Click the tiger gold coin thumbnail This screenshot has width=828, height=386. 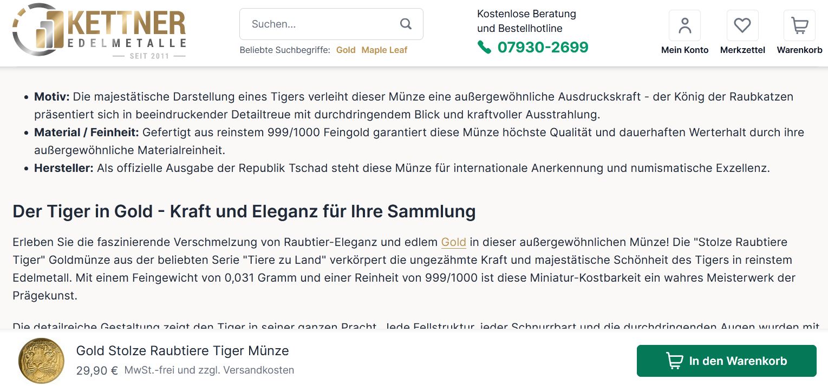point(41,361)
